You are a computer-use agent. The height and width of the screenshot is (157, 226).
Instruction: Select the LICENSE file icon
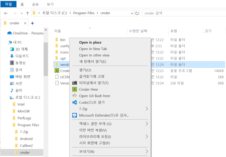57,77
